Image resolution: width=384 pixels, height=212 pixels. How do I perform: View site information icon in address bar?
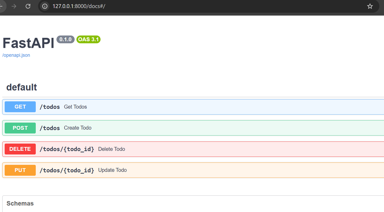(45, 6)
